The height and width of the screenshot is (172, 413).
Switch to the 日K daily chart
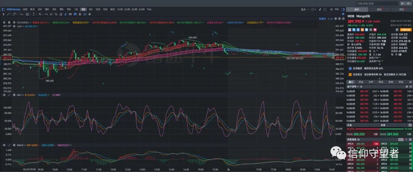pyautogui.click(x=40, y=10)
